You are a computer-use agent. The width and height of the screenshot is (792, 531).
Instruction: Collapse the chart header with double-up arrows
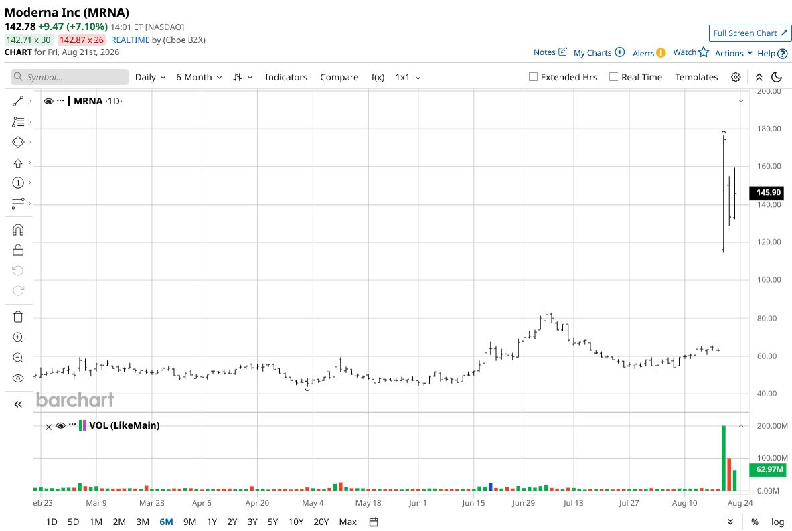point(759,77)
